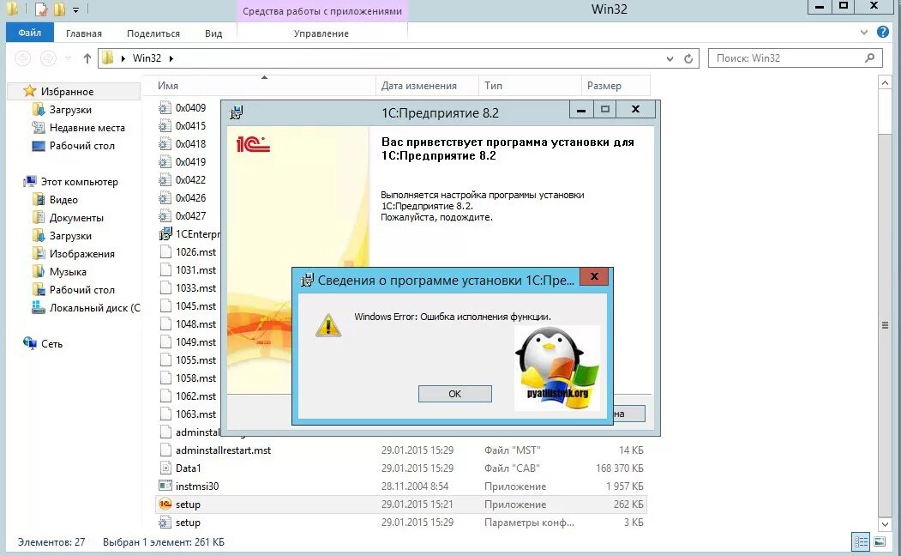The height and width of the screenshot is (556, 901).
Task: Open Документы in the sidebar
Action: [x=75, y=218]
